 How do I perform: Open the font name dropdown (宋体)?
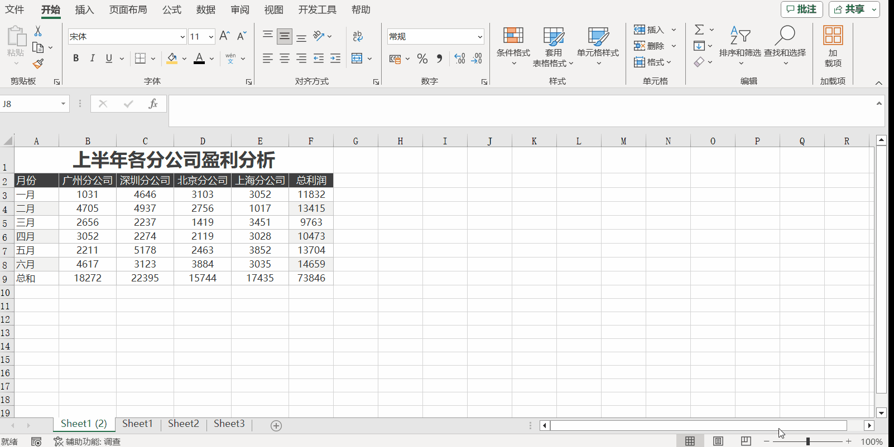click(x=182, y=37)
